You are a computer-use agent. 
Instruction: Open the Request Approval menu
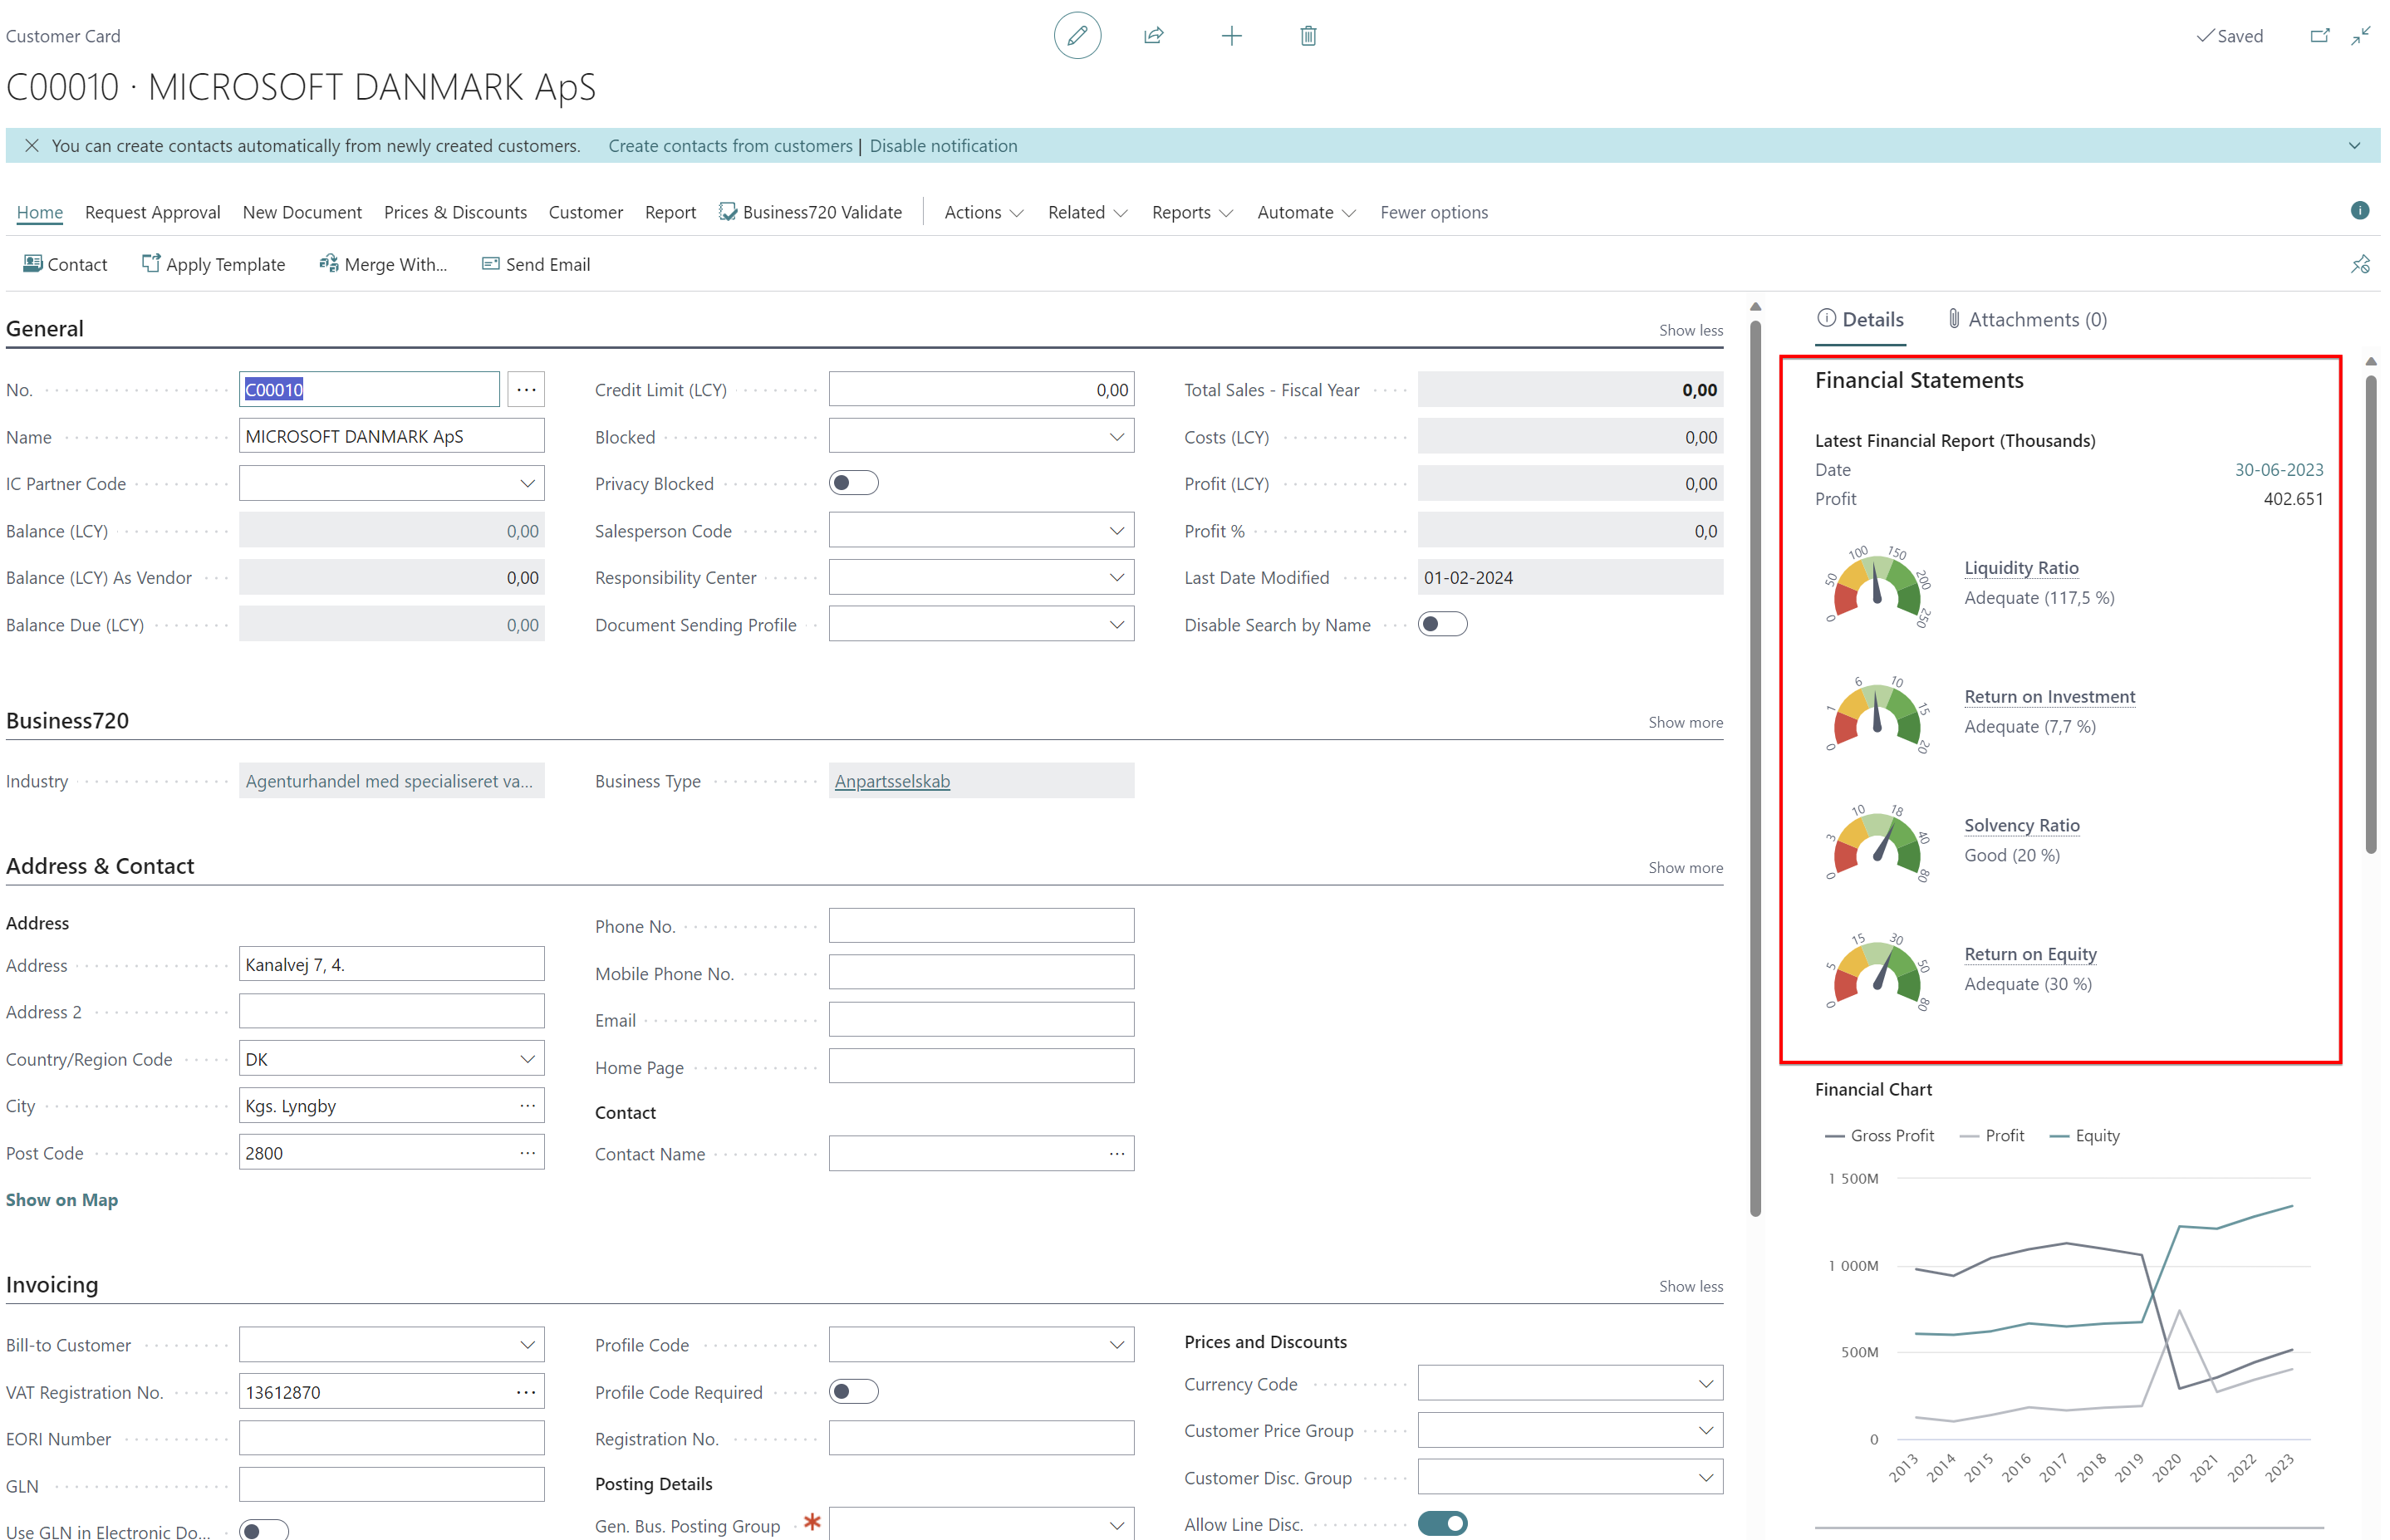click(x=152, y=212)
